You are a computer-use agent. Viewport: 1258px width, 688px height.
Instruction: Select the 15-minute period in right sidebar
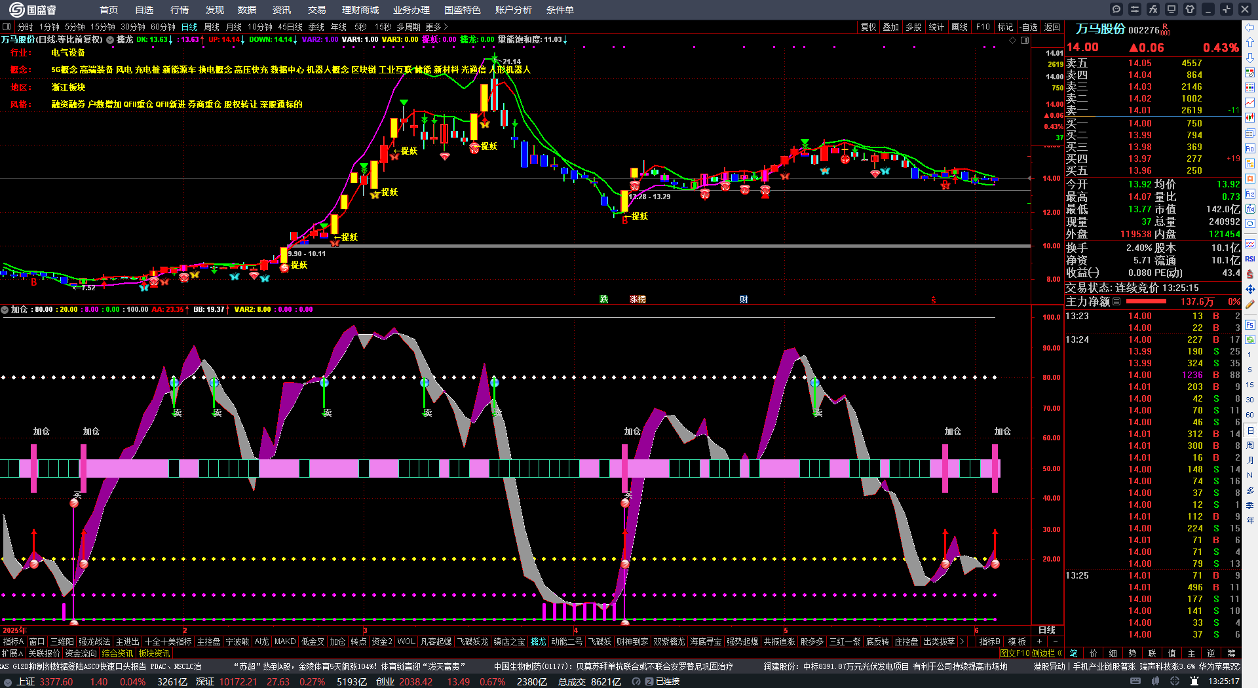[x=1250, y=385]
